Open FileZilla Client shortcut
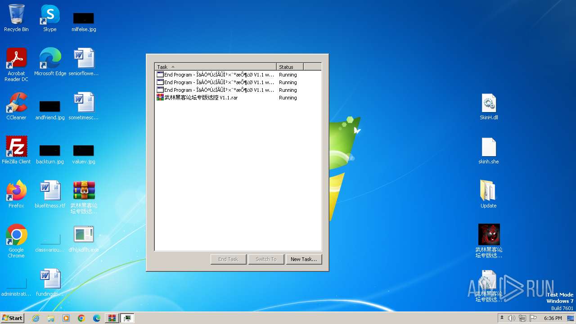Screen dimensions: 576x324 point(16,150)
